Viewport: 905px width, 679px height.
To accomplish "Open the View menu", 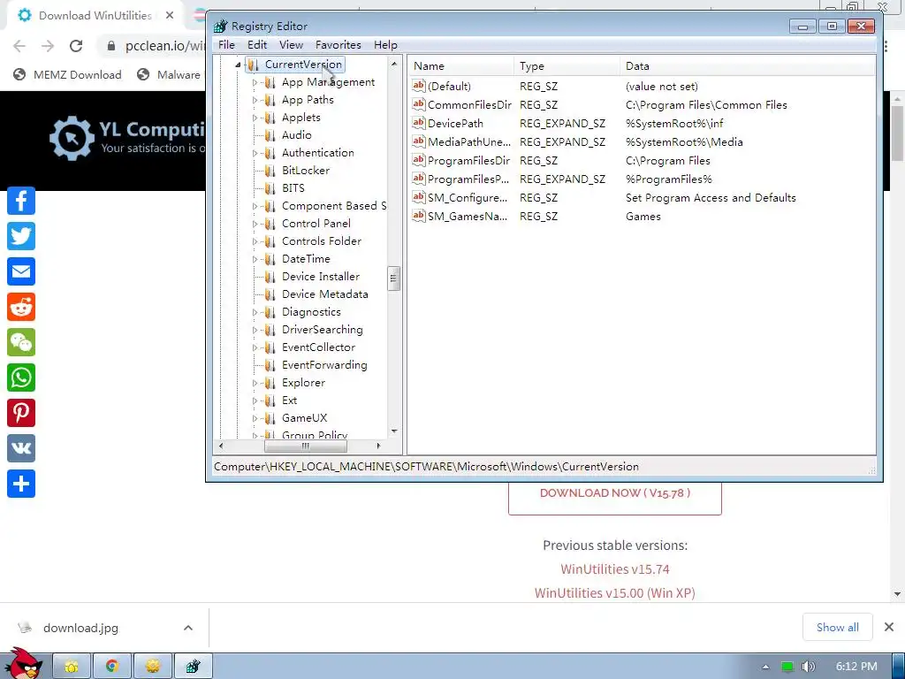I will coord(291,45).
